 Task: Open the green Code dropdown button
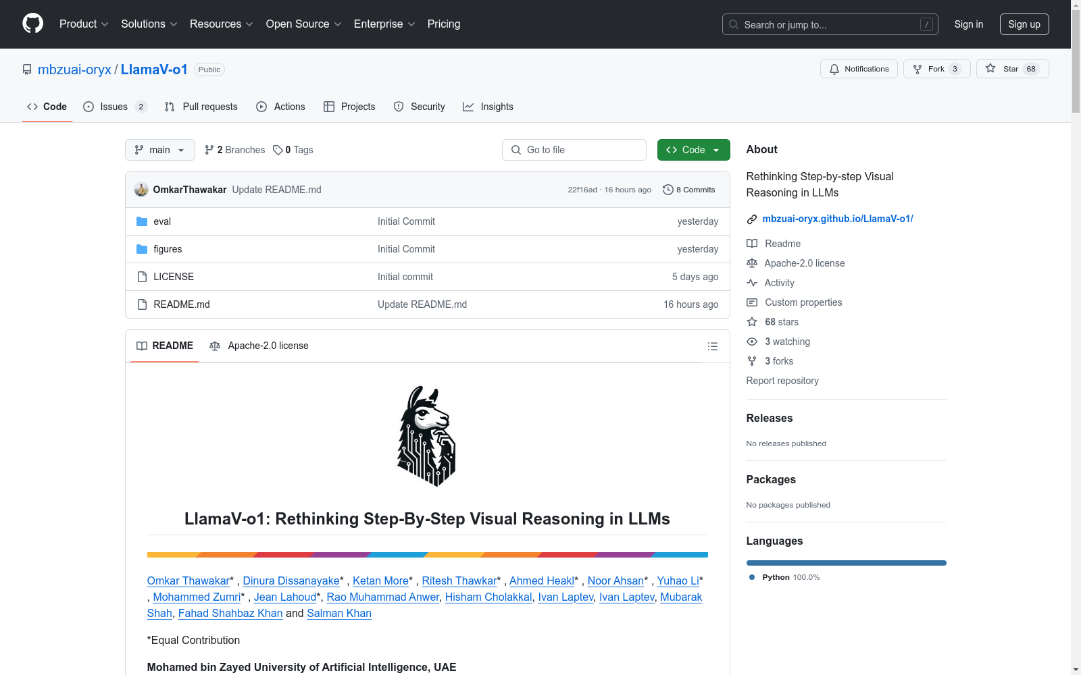pyautogui.click(x=694, y=150)
